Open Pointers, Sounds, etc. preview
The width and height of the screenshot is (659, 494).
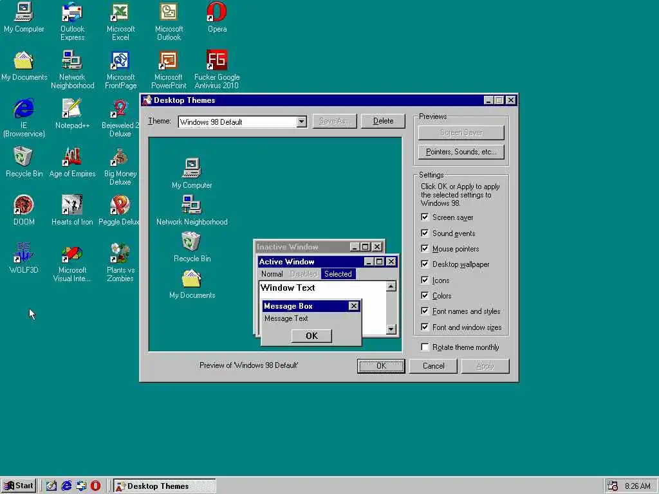click(461, 152)
